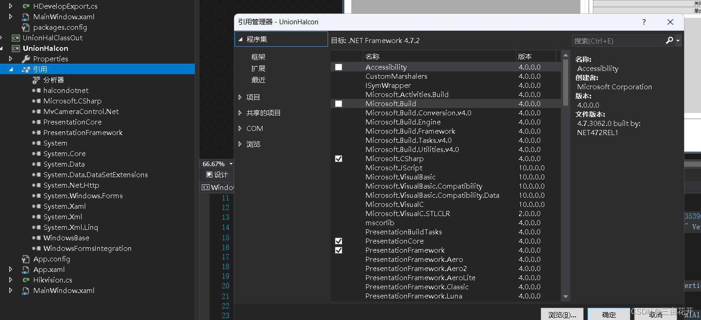
Task: Click the search magnifier in the reference search box
Action: coord(669,40)
